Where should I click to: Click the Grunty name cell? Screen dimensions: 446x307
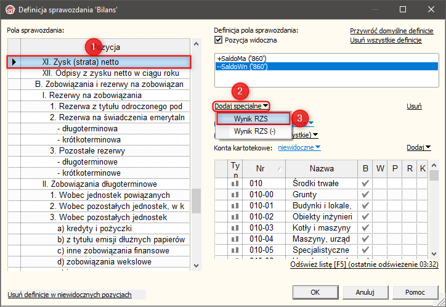point(322,195)
